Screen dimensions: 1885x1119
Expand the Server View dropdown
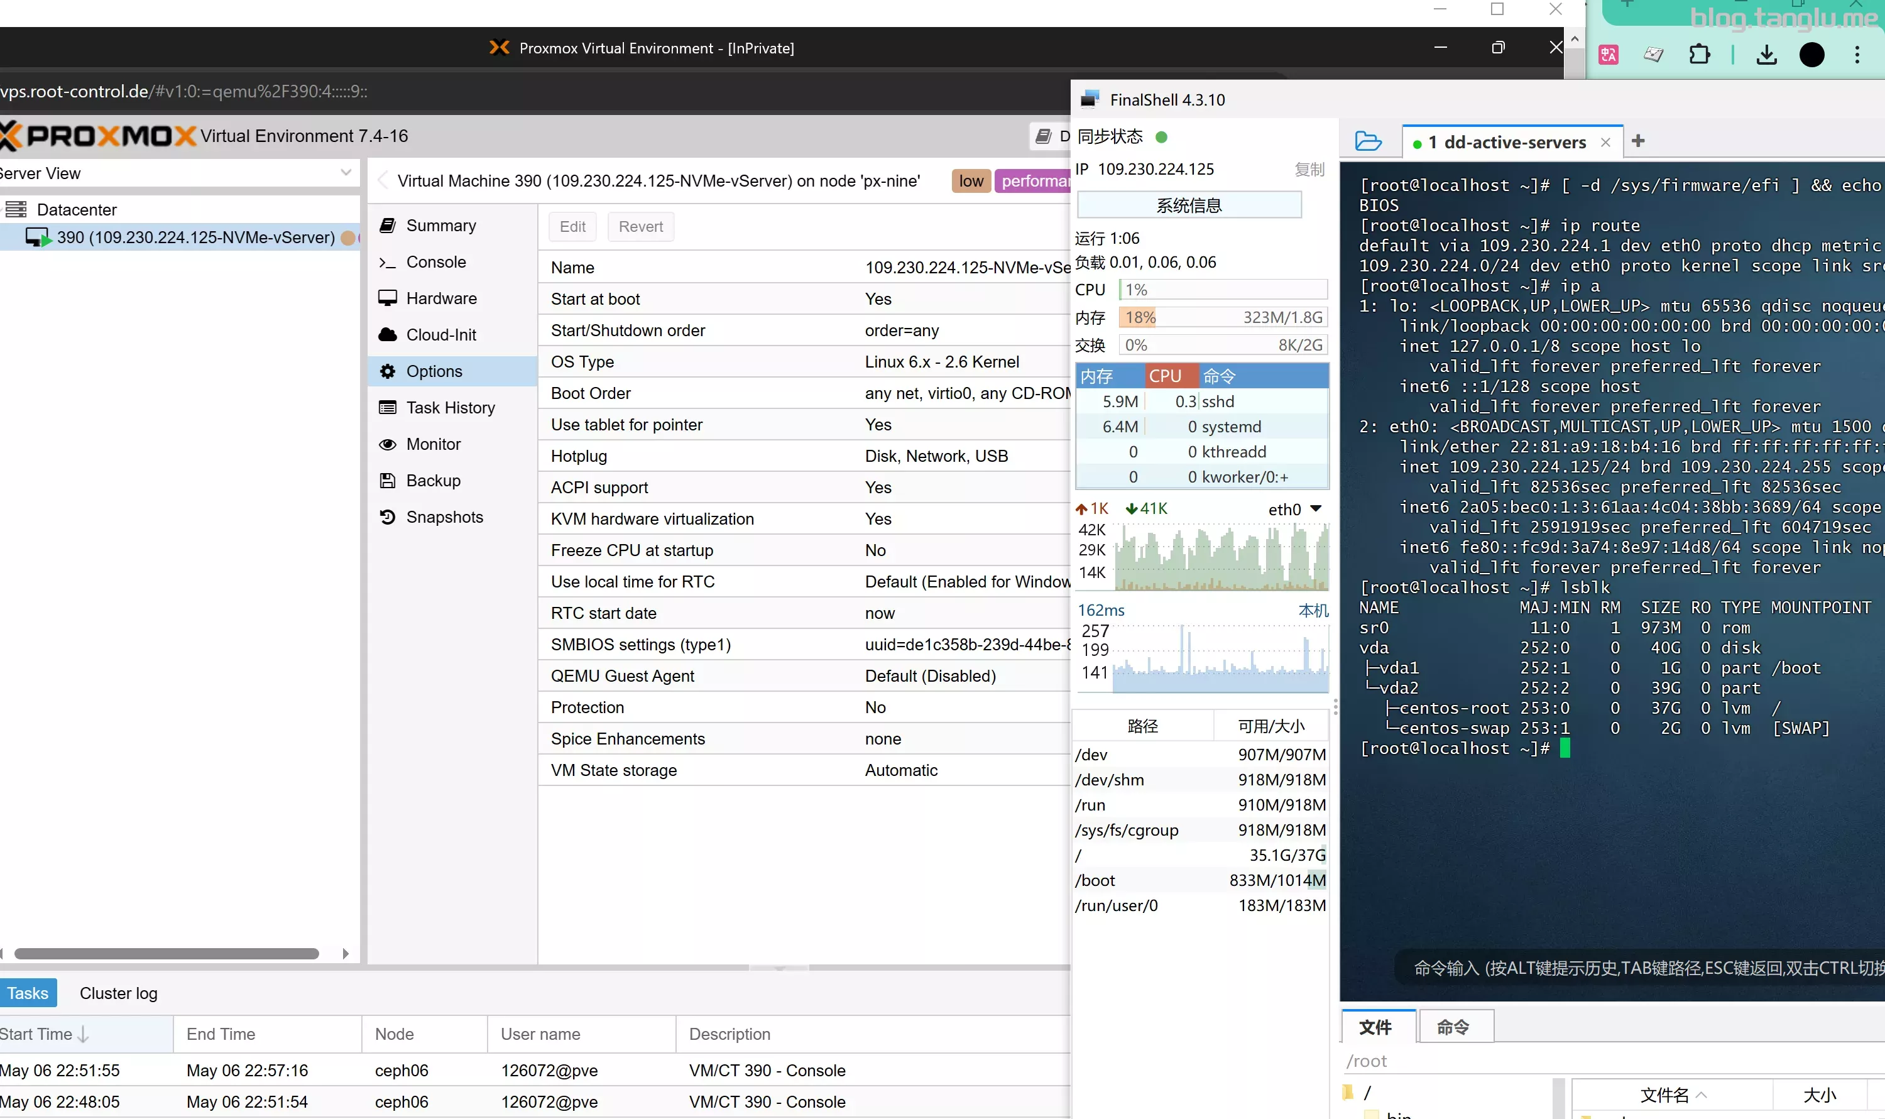[x=346, y=173]
